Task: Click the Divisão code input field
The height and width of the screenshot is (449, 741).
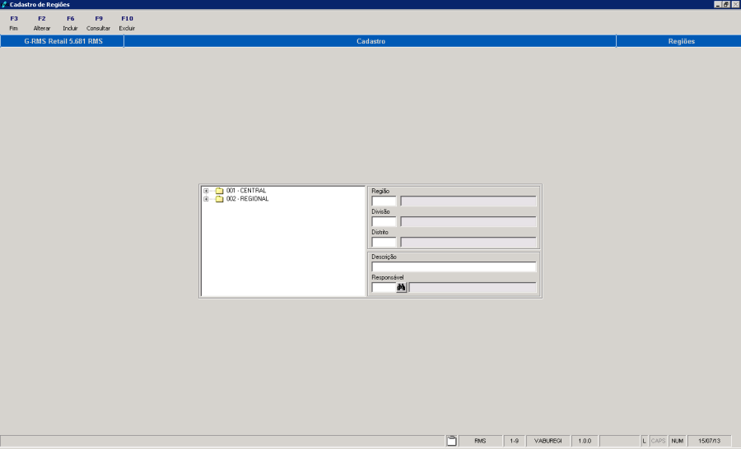Action: (x=384, y=221)
